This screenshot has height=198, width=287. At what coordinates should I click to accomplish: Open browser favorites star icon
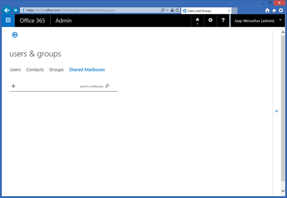pos(274,10)
